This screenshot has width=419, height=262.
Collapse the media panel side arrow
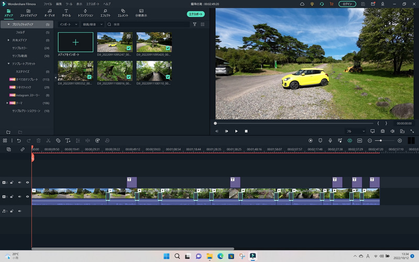pos(56,78)
